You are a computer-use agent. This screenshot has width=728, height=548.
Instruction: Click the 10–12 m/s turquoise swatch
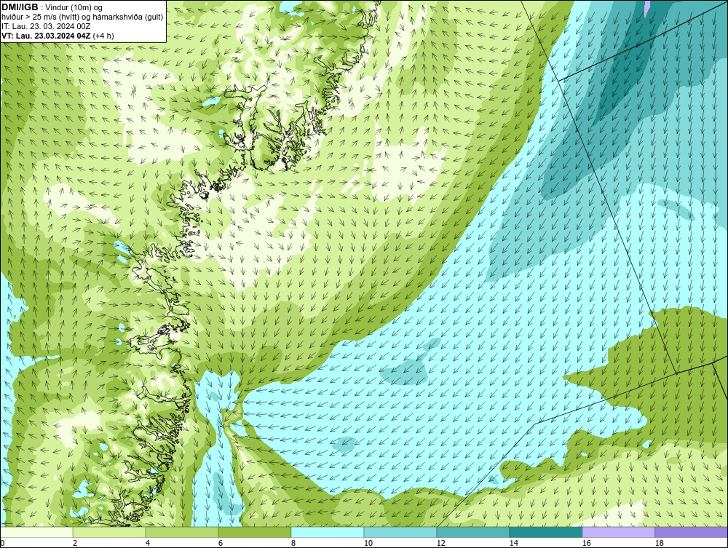pos(400,532)
